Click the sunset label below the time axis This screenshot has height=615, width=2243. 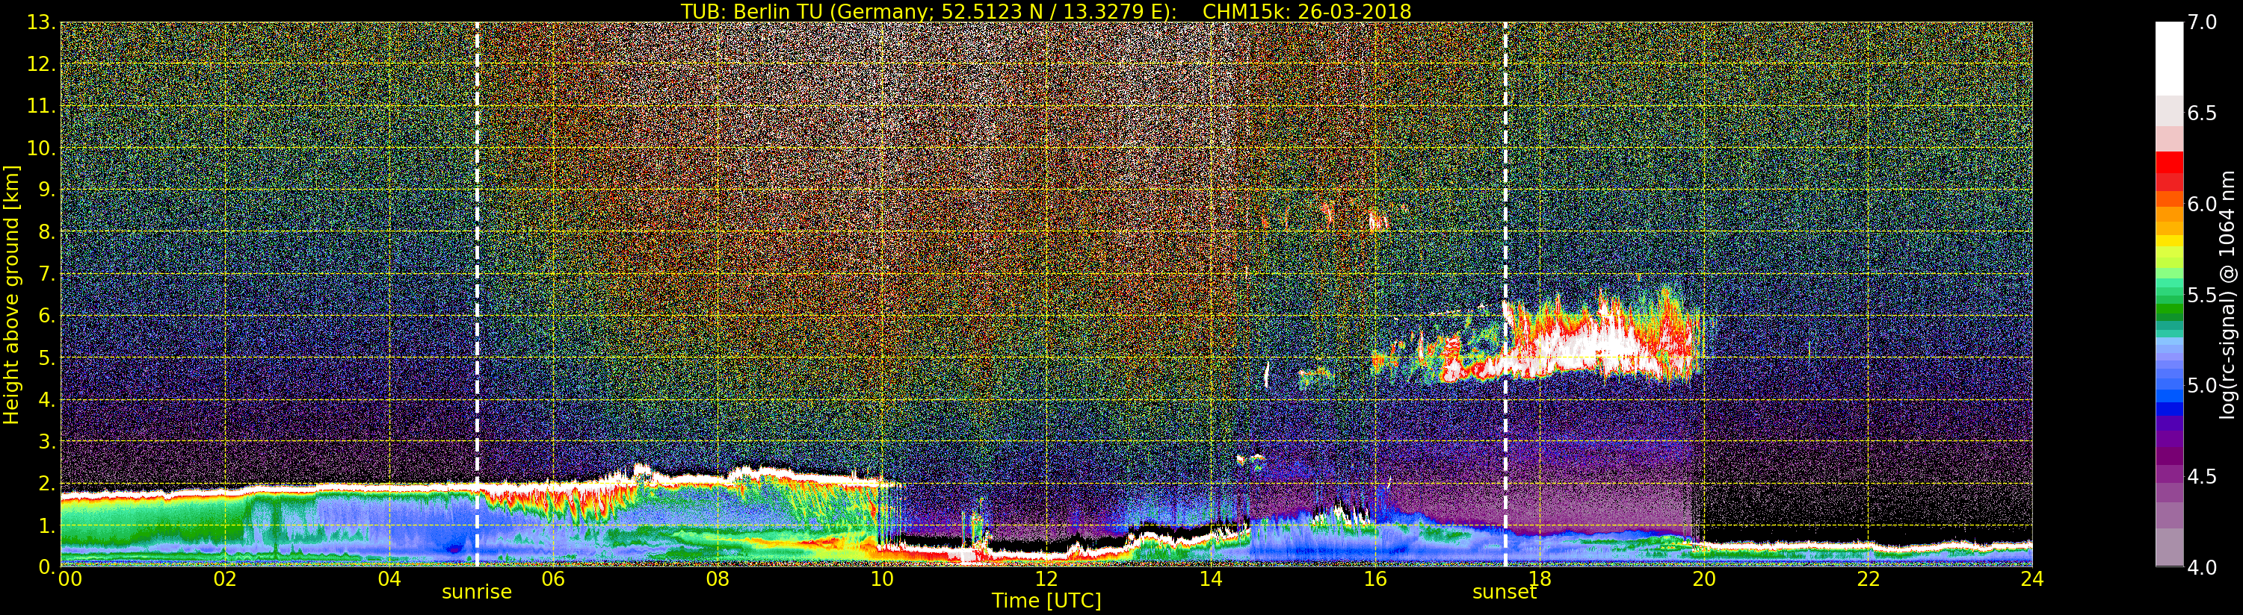(1504, 593)
